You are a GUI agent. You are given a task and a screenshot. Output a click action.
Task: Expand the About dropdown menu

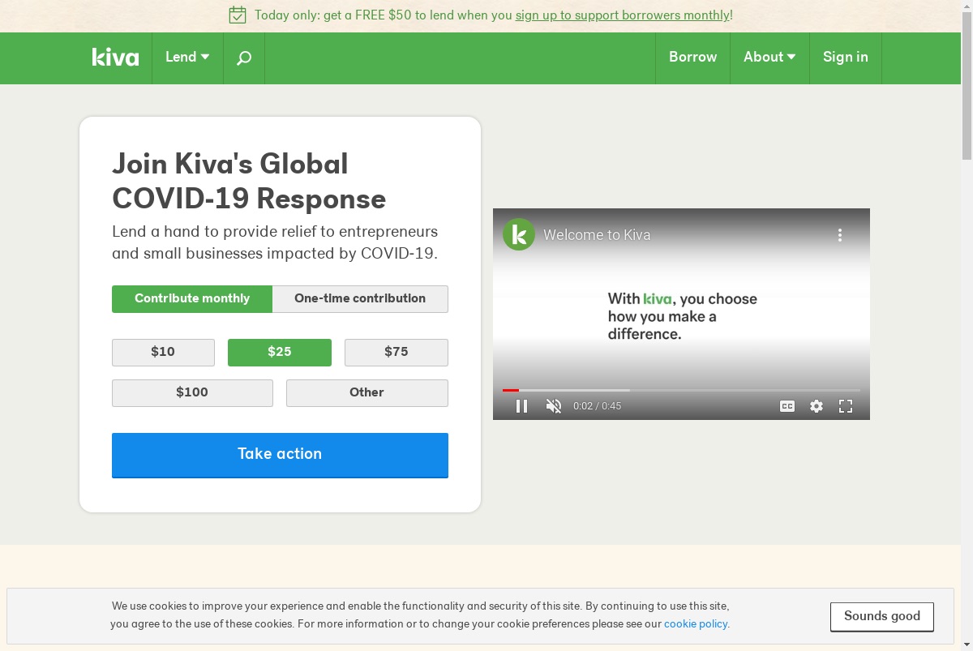point(769,58)
